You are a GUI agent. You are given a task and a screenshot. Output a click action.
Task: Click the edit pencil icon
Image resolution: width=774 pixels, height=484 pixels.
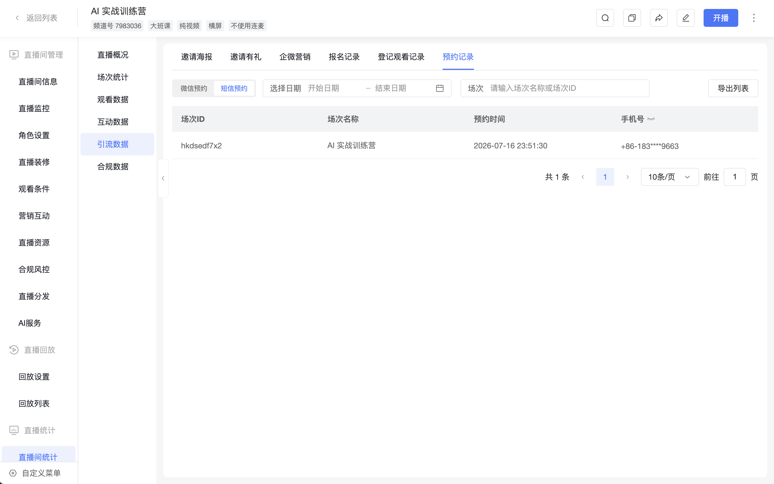686,18
